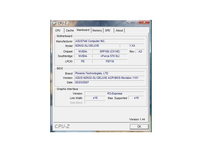
Task: Open the Memory tab
Action: coord(97,30)
